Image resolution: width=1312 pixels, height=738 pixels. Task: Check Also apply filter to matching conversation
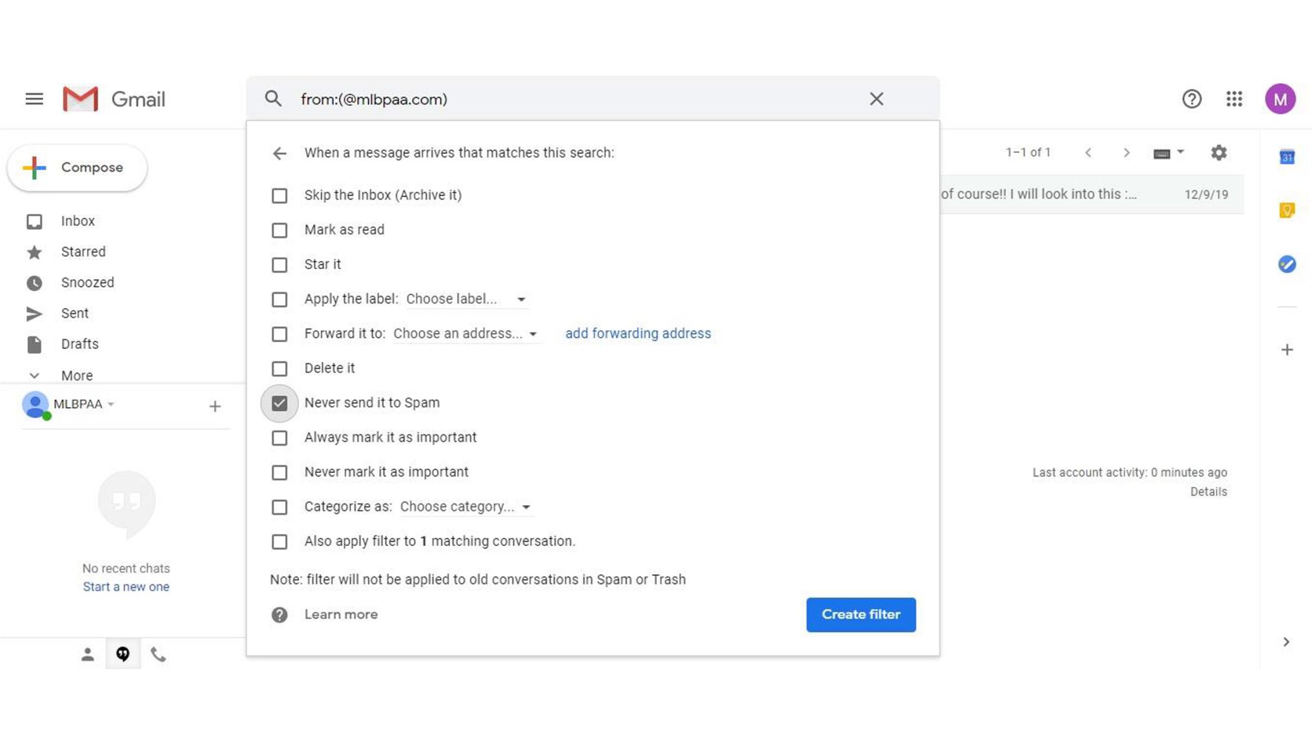pos(279,542)
